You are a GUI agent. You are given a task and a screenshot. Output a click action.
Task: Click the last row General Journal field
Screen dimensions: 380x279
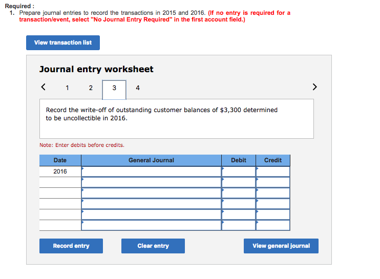151,225
